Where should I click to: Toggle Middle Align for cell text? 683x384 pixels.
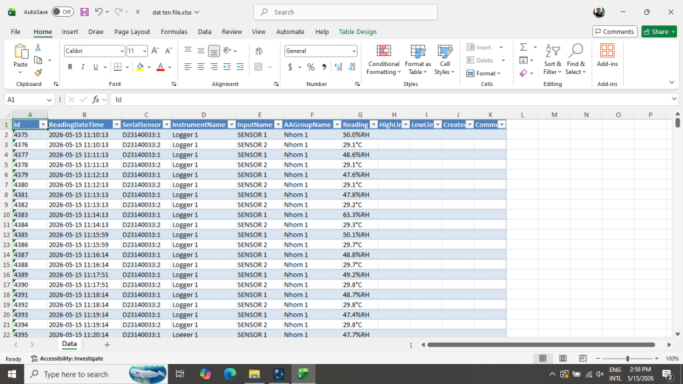tap(201, 51)
